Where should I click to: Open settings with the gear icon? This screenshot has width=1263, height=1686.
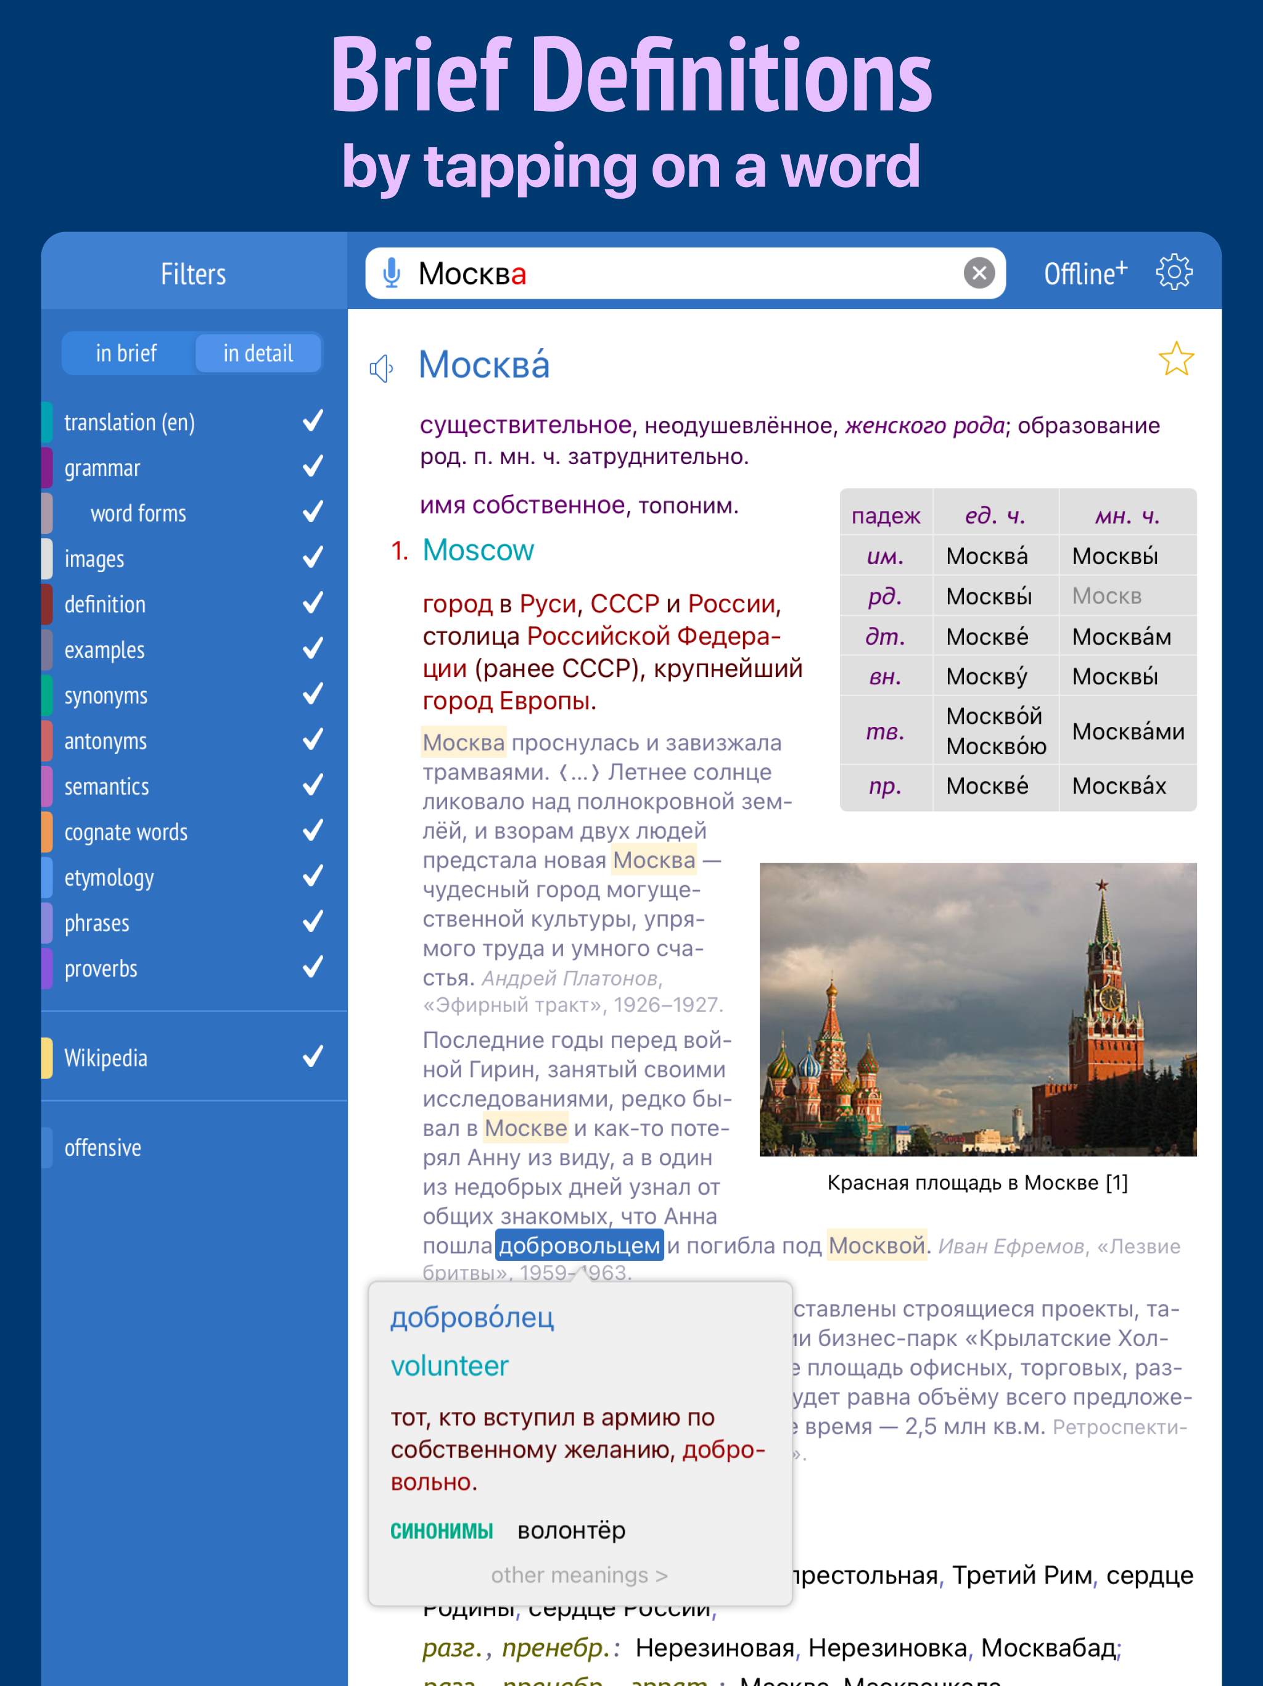point(1174,272)
